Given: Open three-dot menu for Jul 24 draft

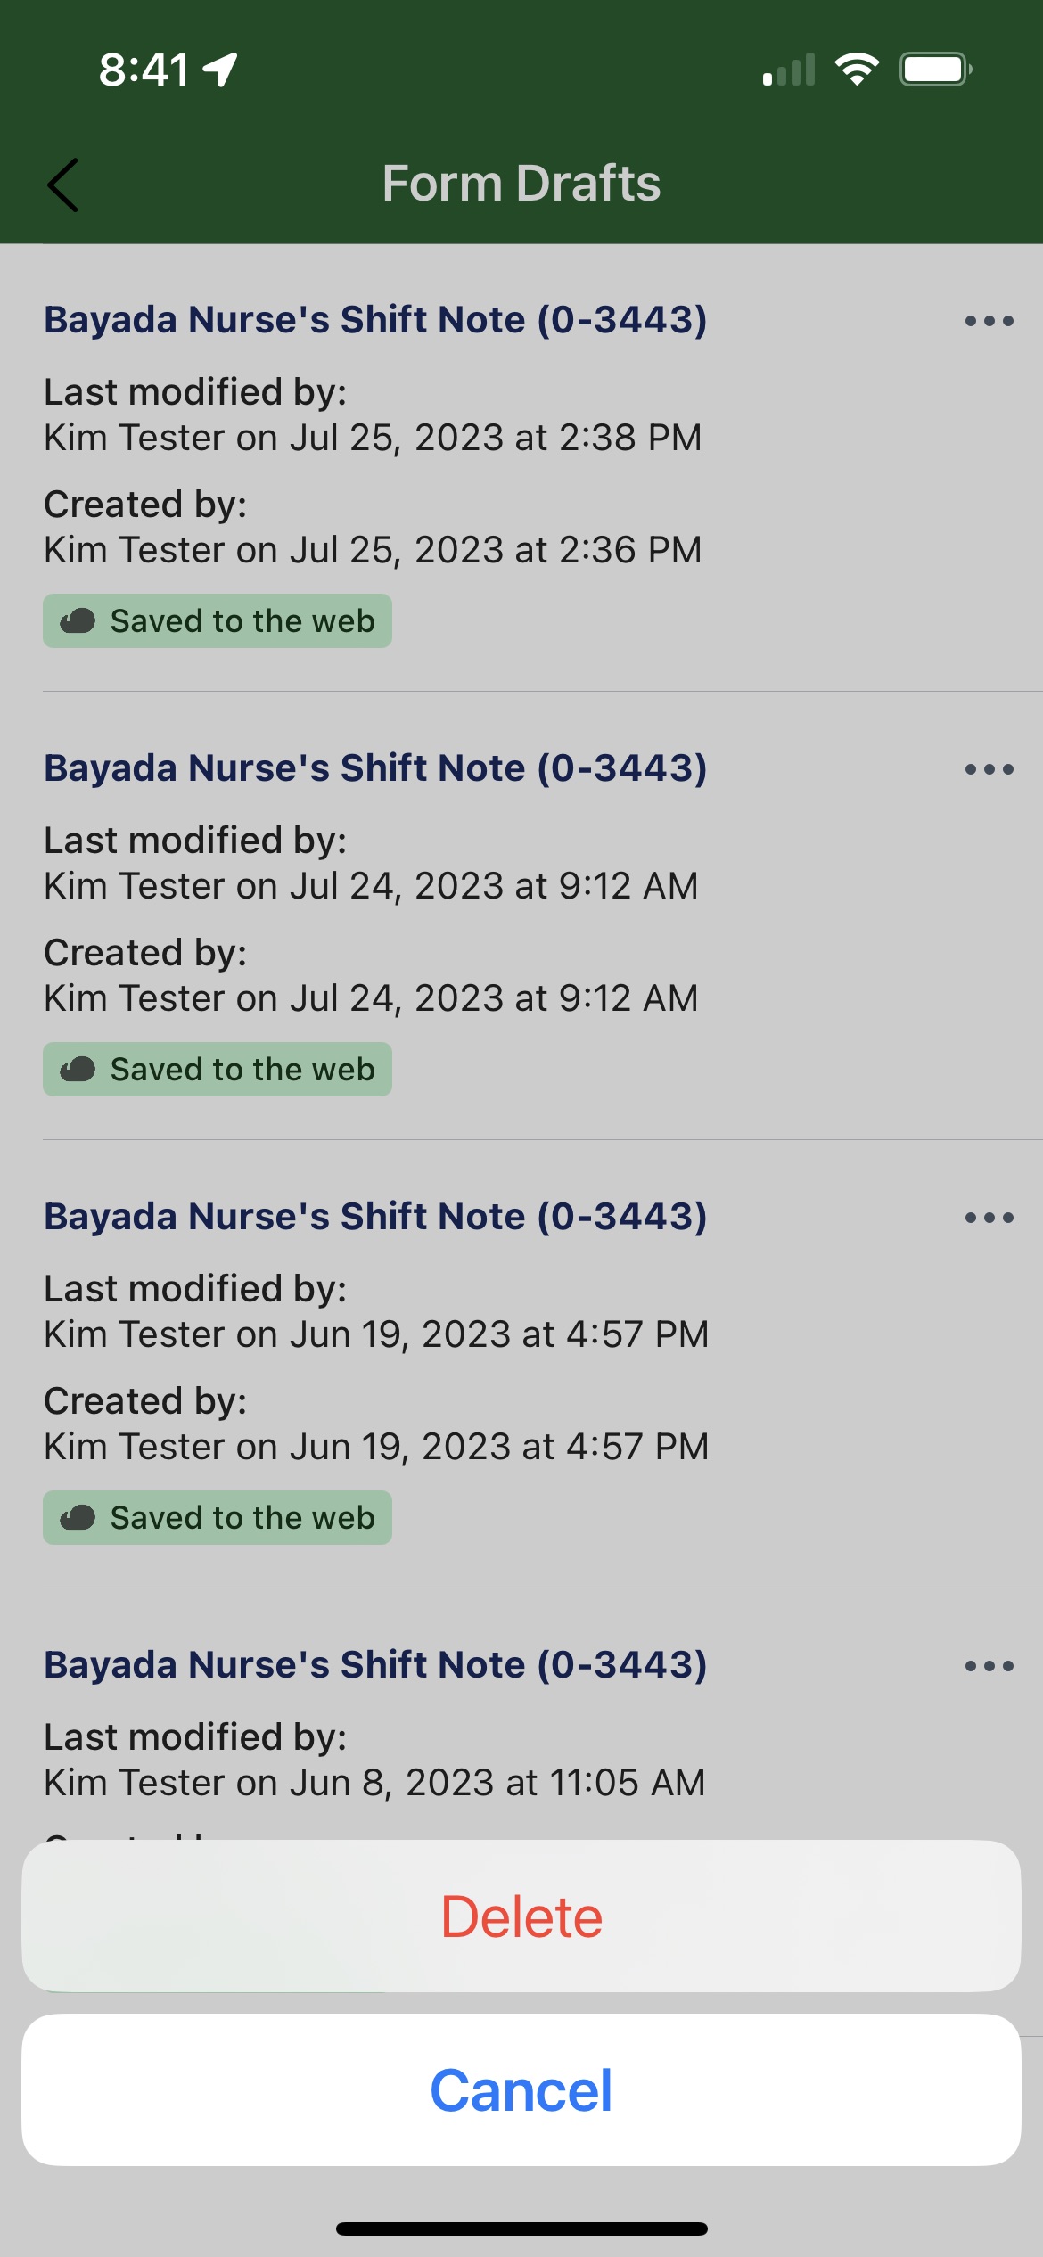Looking at the screenshot, I should pos(989,769).
